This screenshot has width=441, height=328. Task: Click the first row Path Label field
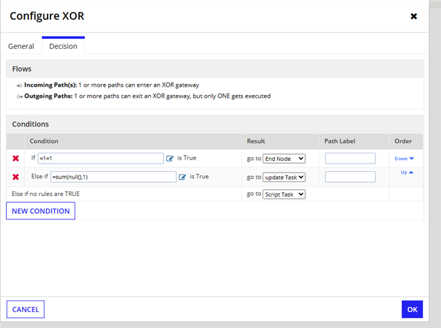pyautogui.click(x=350, y=158)
